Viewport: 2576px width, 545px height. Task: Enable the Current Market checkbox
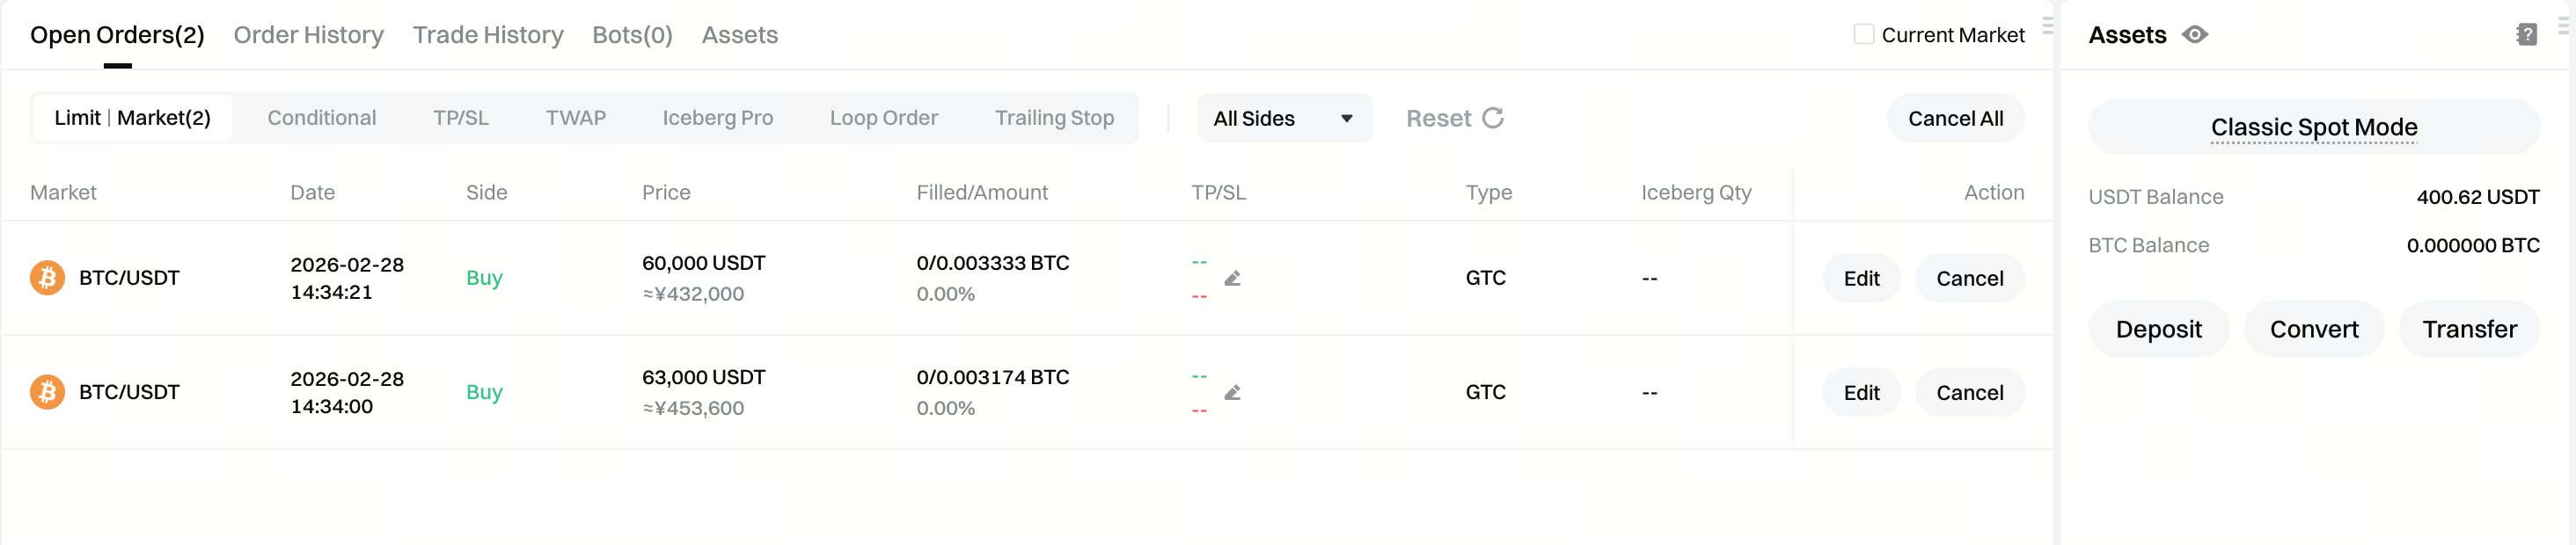coord(1863,35)
